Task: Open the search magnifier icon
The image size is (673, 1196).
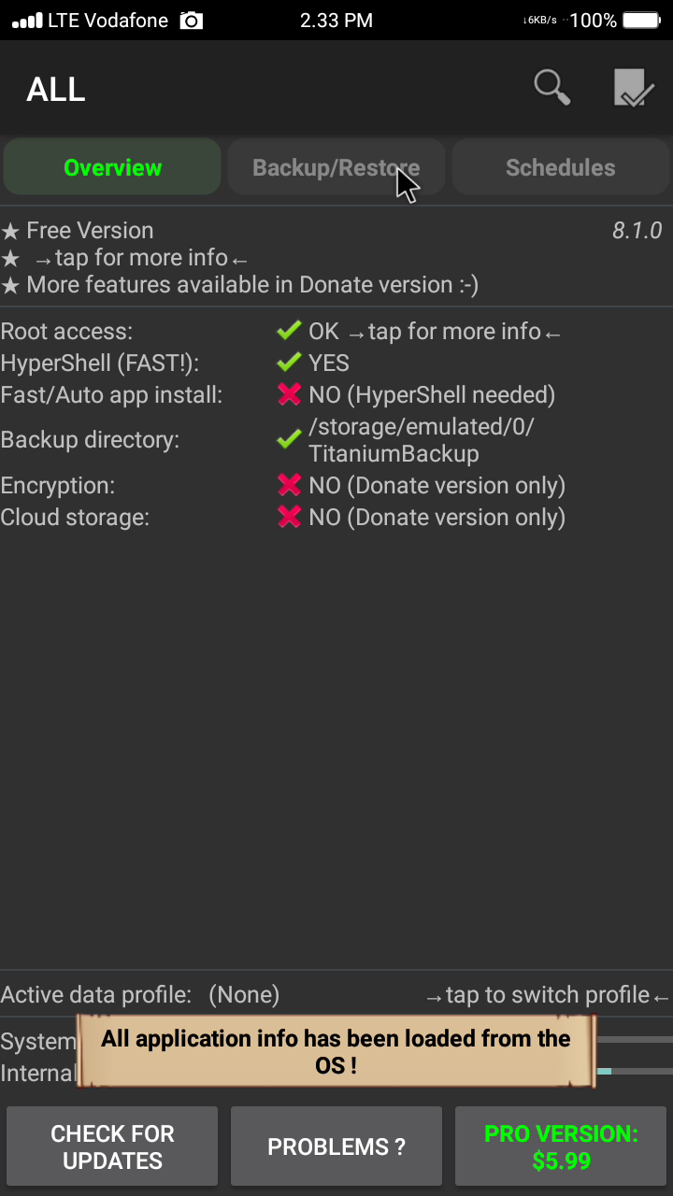Action: click(x=551, y=88)
